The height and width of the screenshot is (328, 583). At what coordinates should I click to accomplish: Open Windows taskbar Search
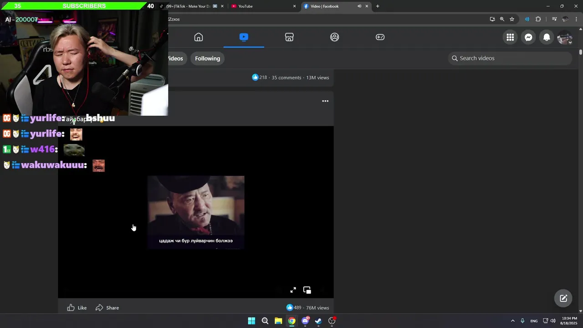click(x=265, y=321)
